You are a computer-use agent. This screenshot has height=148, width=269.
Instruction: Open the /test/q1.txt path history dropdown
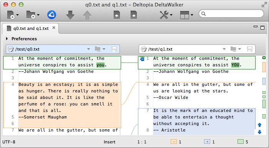[224, 49]
